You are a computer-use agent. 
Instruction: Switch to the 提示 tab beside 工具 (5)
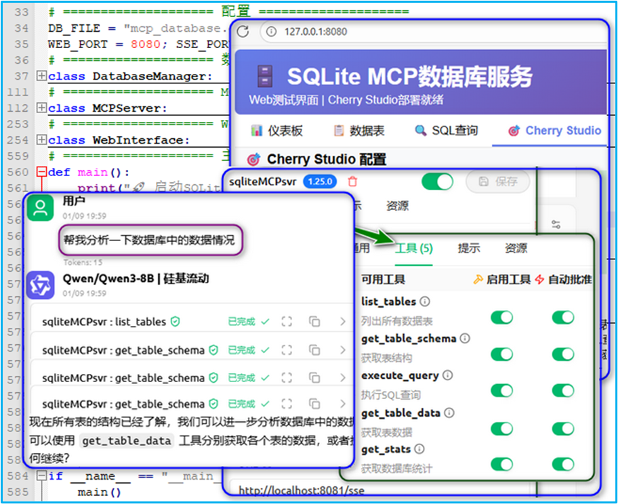pyautogui.click(x=469, y=248)
